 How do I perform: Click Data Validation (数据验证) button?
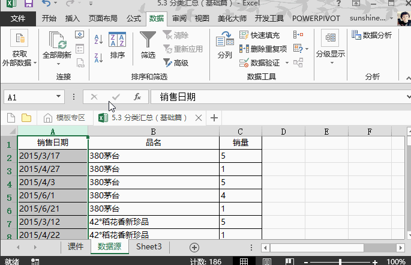[259, 62]
